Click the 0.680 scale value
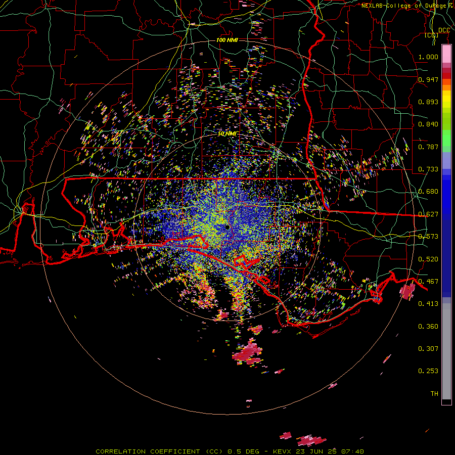Viewport: 455px width, 455px height. click(x=428, y=192)
